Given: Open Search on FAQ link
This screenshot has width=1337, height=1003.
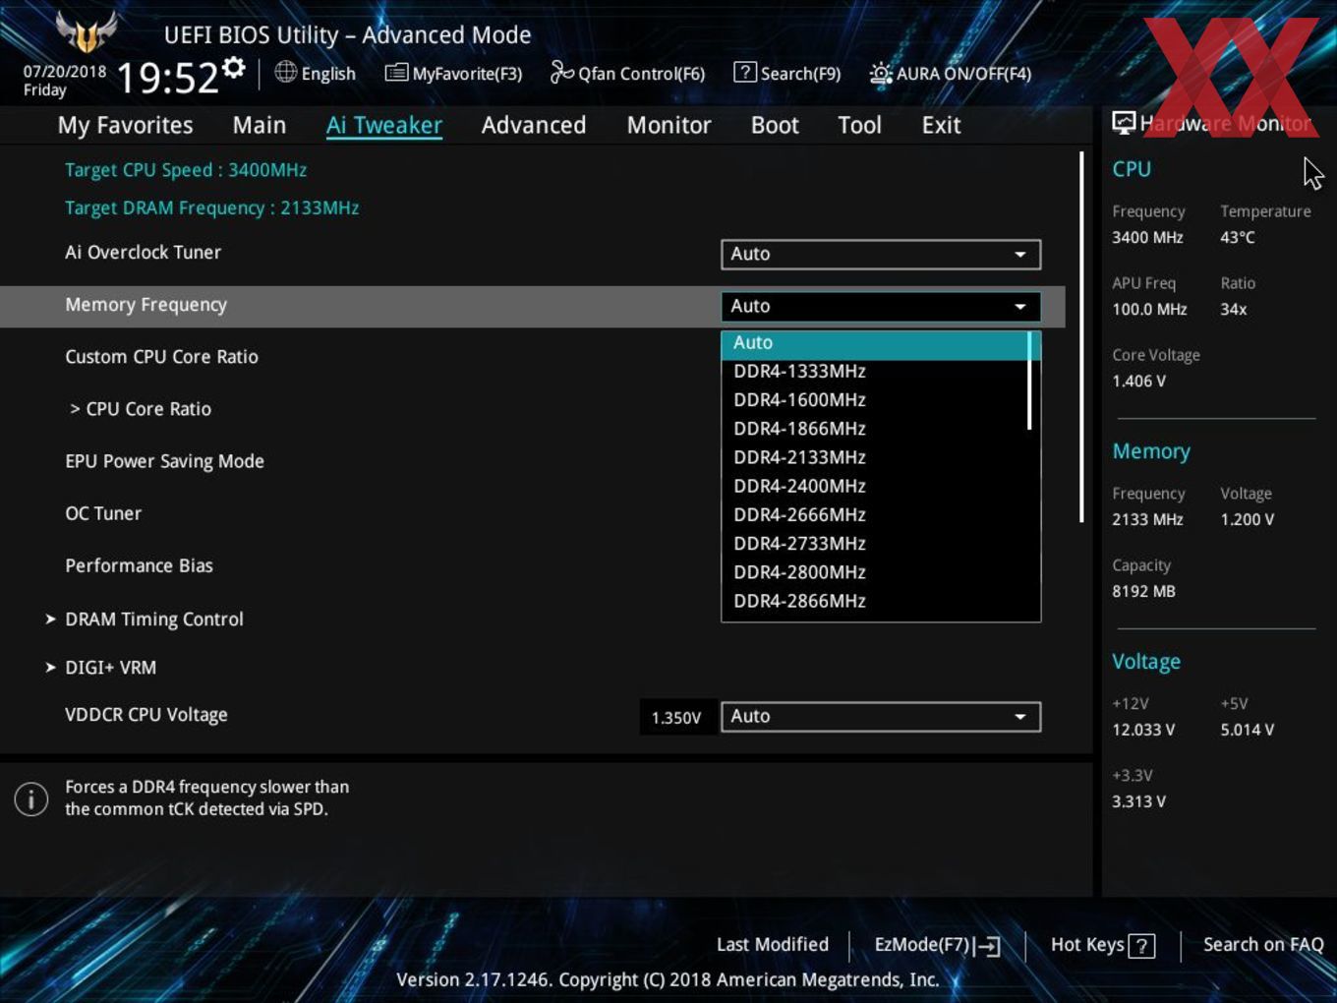Looking at the screenshot, I should (x=1263, y=944).
